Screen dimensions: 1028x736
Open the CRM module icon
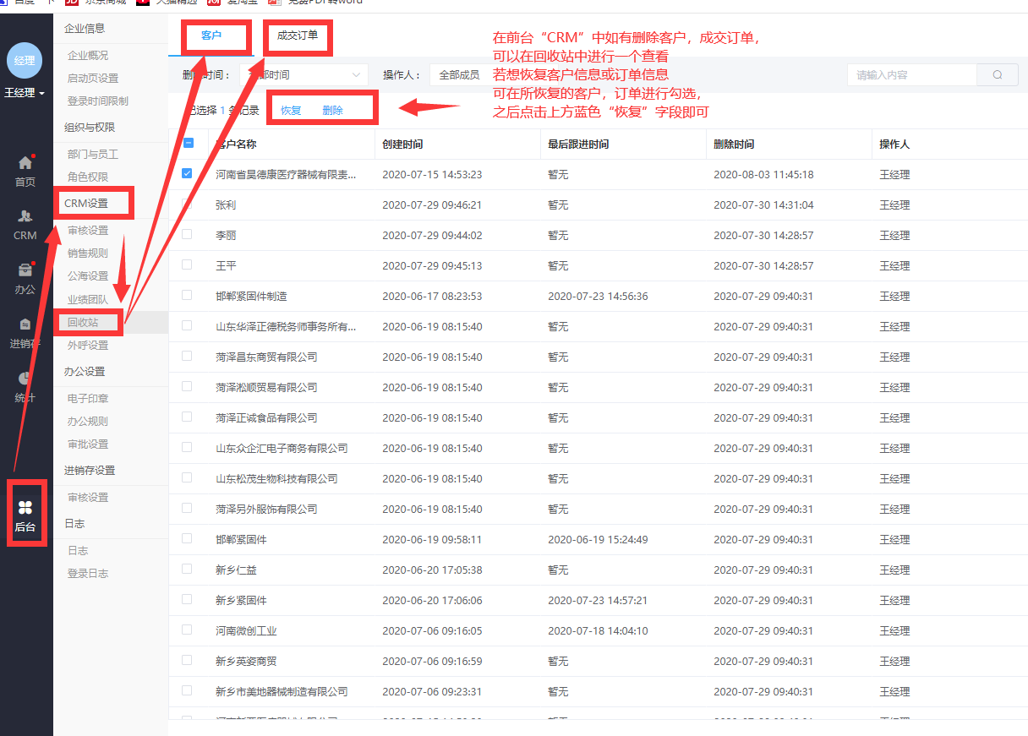(x=25, y=216)
